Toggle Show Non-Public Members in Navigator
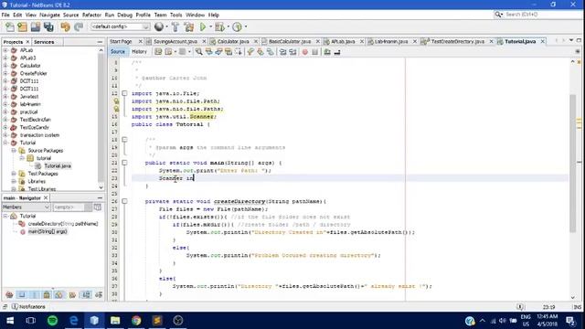The image size is (585, 329). (x=47, y=294)
